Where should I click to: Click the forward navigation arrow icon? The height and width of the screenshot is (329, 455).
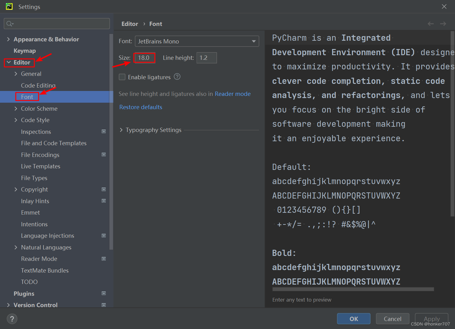[443, 24]
